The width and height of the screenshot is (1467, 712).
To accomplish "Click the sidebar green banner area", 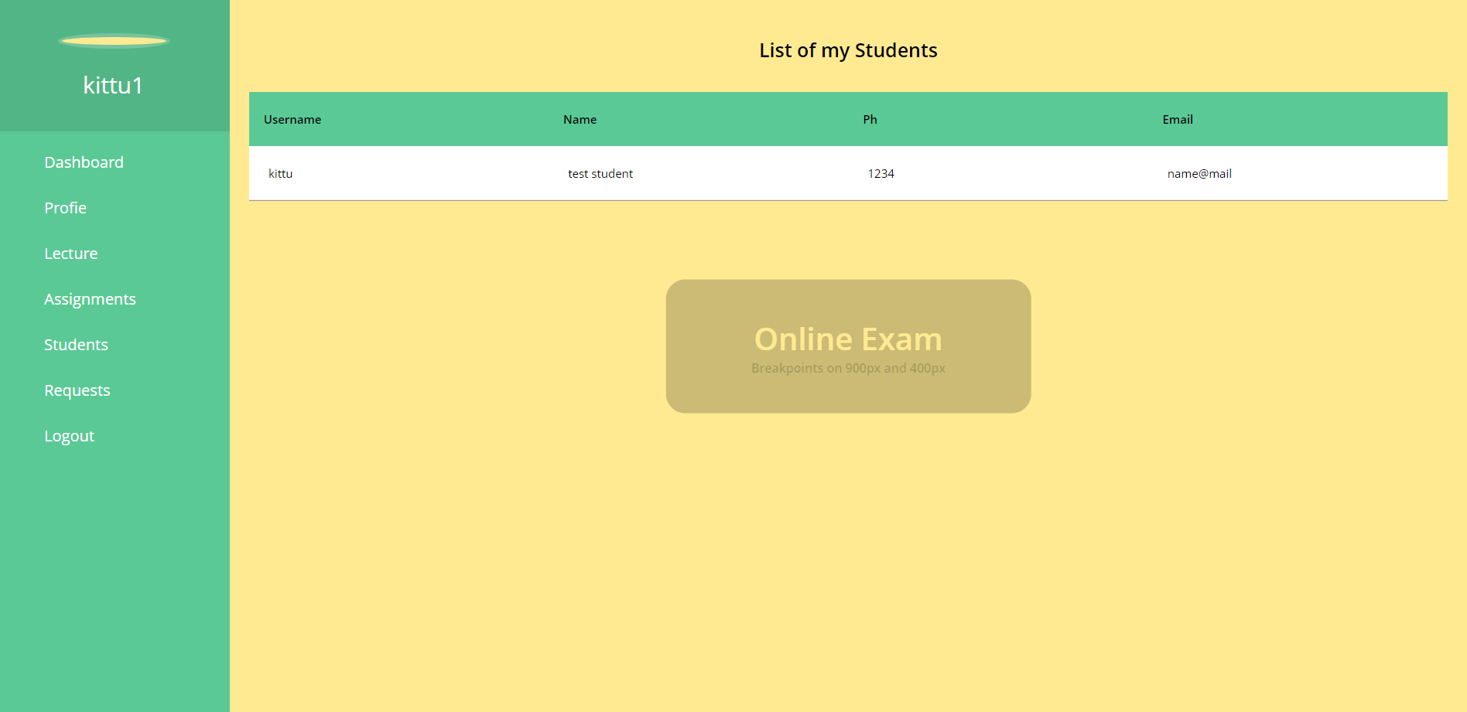I will [x=115, y=65].
